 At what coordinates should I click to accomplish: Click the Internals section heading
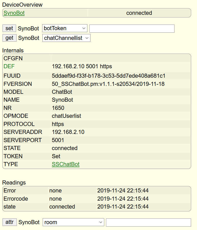(x=13, y=50)
